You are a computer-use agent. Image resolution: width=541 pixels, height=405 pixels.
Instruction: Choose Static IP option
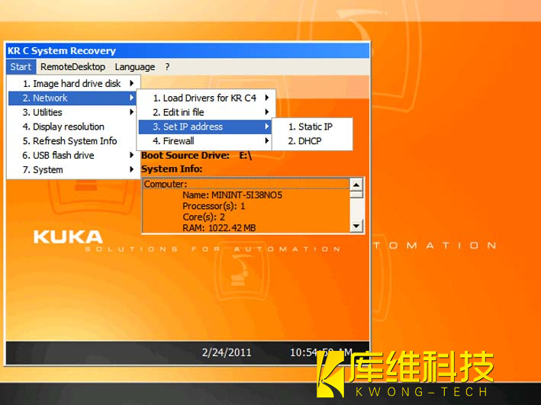click(310, 127)
